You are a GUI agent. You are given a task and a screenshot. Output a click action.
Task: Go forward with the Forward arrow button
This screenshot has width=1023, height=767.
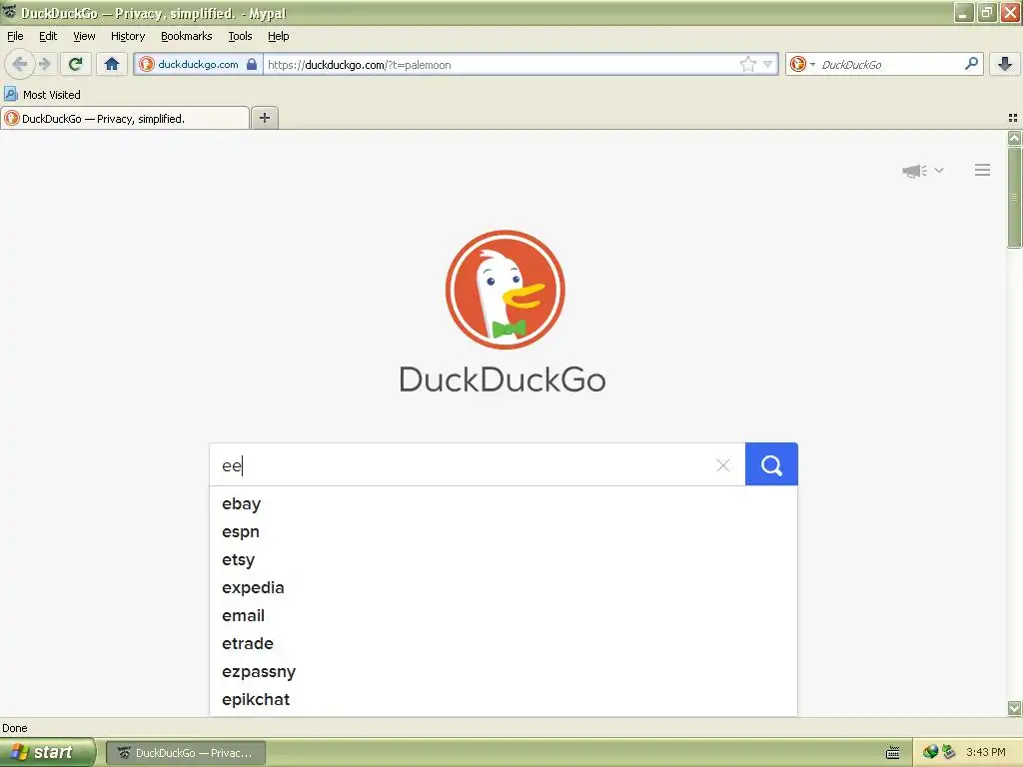point(45,64)
